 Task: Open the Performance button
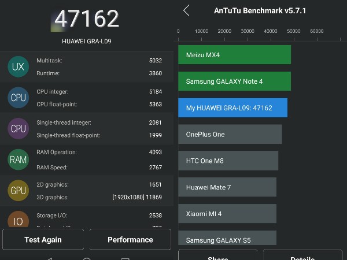[x=130, y=240]
